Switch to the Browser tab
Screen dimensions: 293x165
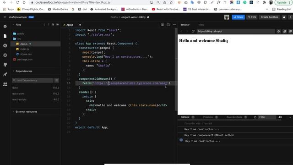185,25
